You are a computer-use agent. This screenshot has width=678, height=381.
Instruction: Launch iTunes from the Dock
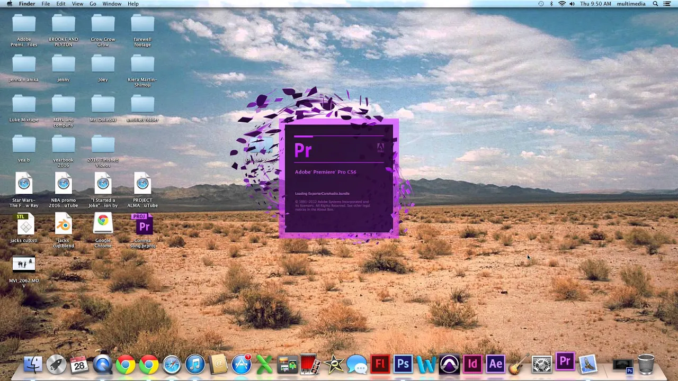pyautogui.click(x=195, y=365)
